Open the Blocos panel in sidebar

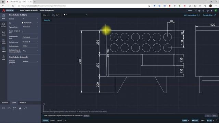click(3, 33)
